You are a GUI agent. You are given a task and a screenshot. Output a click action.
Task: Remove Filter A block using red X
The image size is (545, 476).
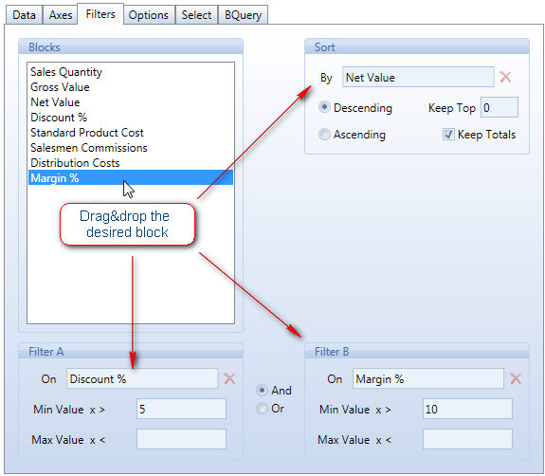point(229,378)
